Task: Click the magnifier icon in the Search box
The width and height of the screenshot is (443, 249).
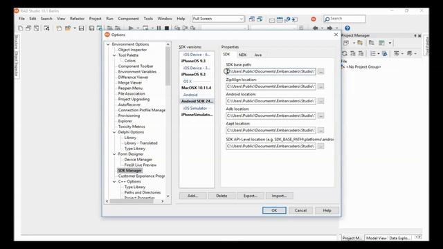Action: click(x=327, y=19)
